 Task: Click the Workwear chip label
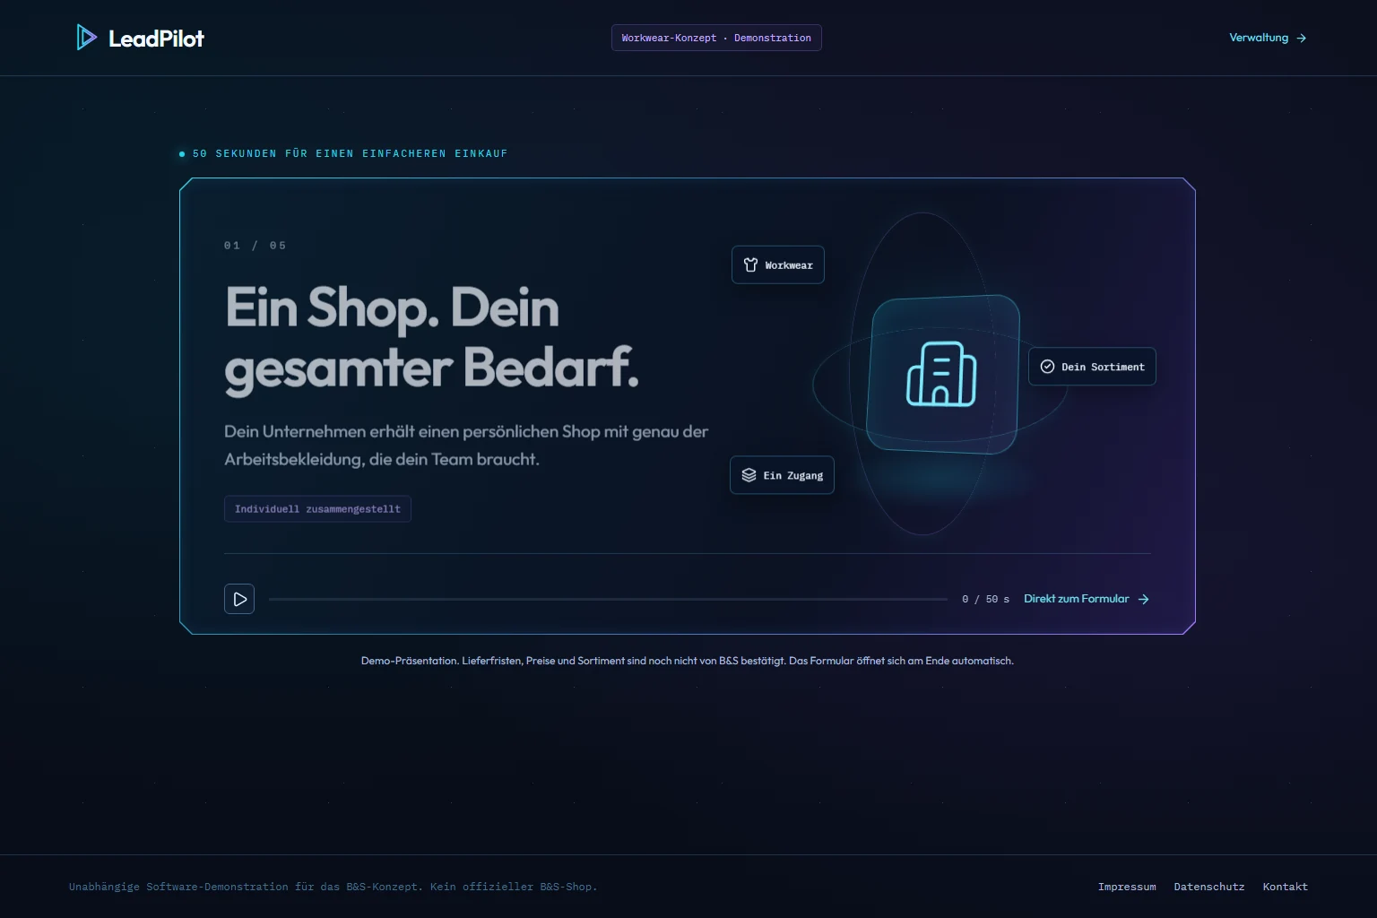click(789, 265)
